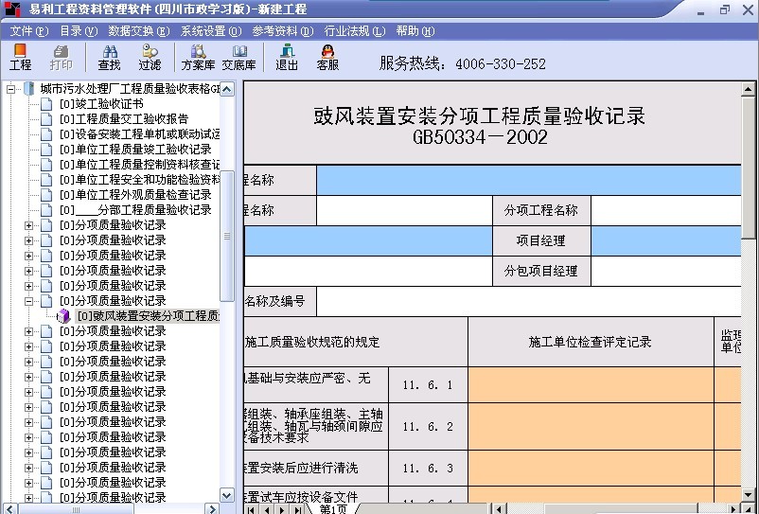Screen dimensions: 759x514
Task: Switch to the 第1页 sheet tab
Action: coord(332,509)
